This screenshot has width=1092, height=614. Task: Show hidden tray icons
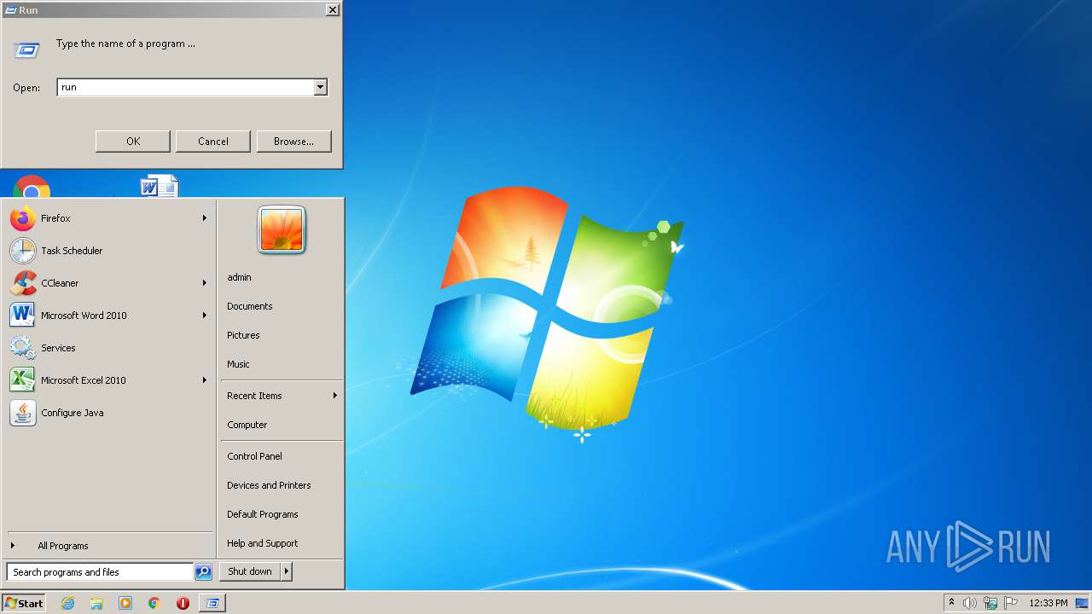pos(951,603)
